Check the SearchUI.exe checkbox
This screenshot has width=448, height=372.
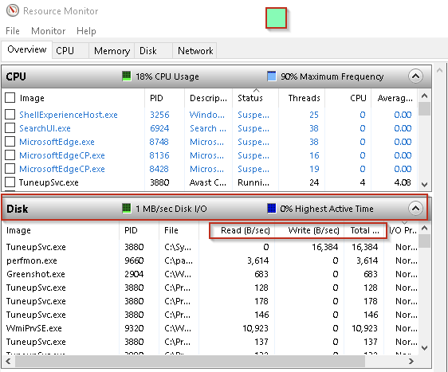(x=10, y=128)
